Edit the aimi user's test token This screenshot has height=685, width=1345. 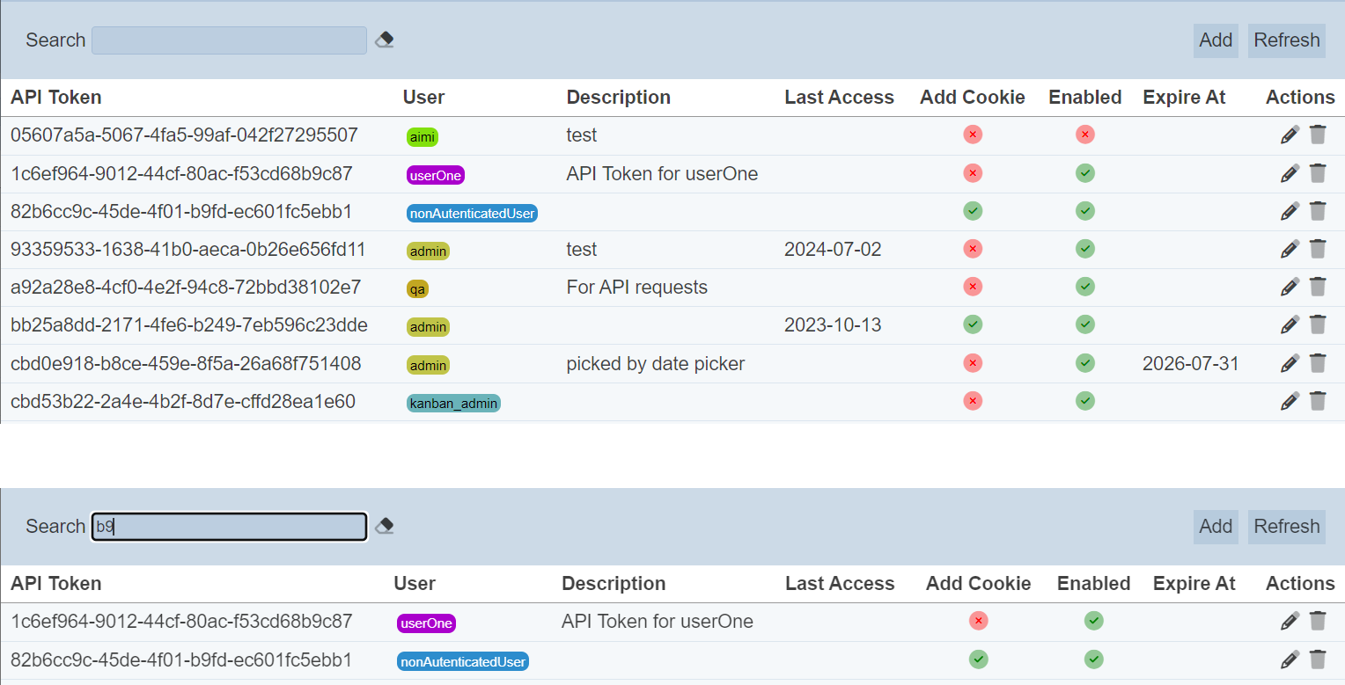point(1290,135)
